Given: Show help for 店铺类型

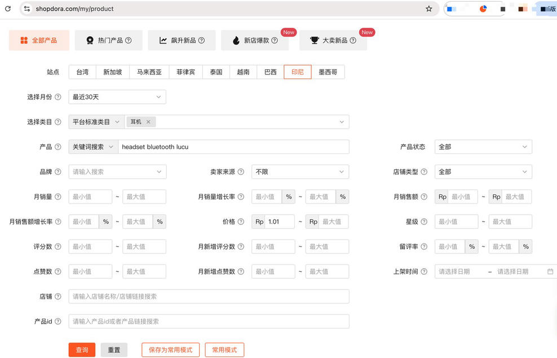Looking at the screenshot, I should [x=424, y=172].
